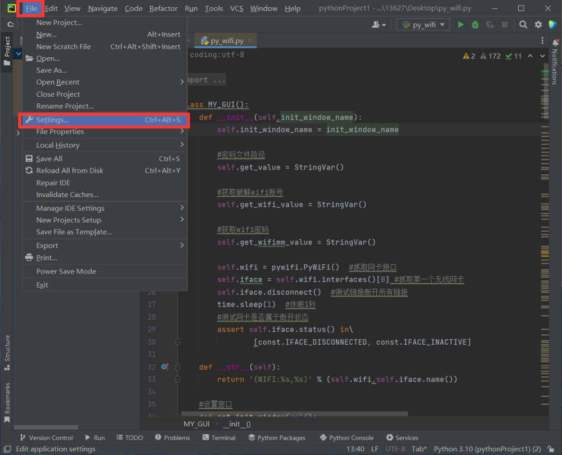562x455 pixels.
Task: Jump to next highlighted error down arrow
Action: coord(543,56)
